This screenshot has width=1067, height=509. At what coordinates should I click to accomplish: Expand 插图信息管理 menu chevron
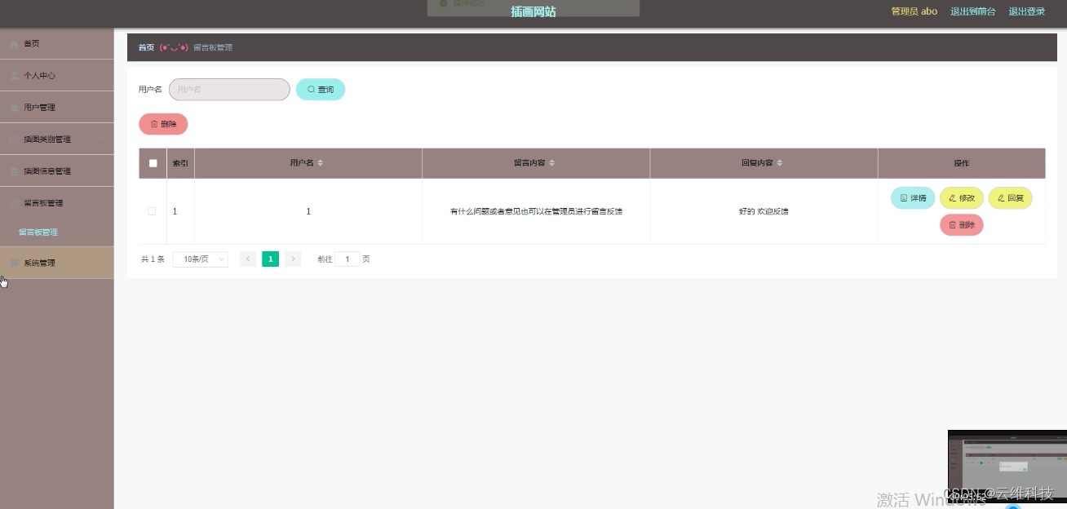100,171
